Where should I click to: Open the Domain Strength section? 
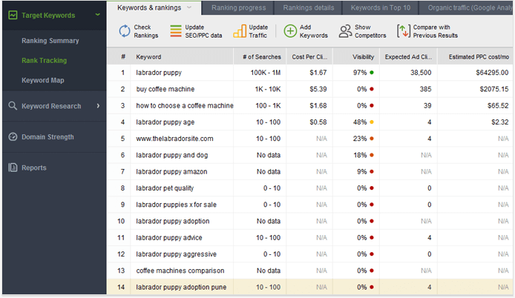point(47,137)
